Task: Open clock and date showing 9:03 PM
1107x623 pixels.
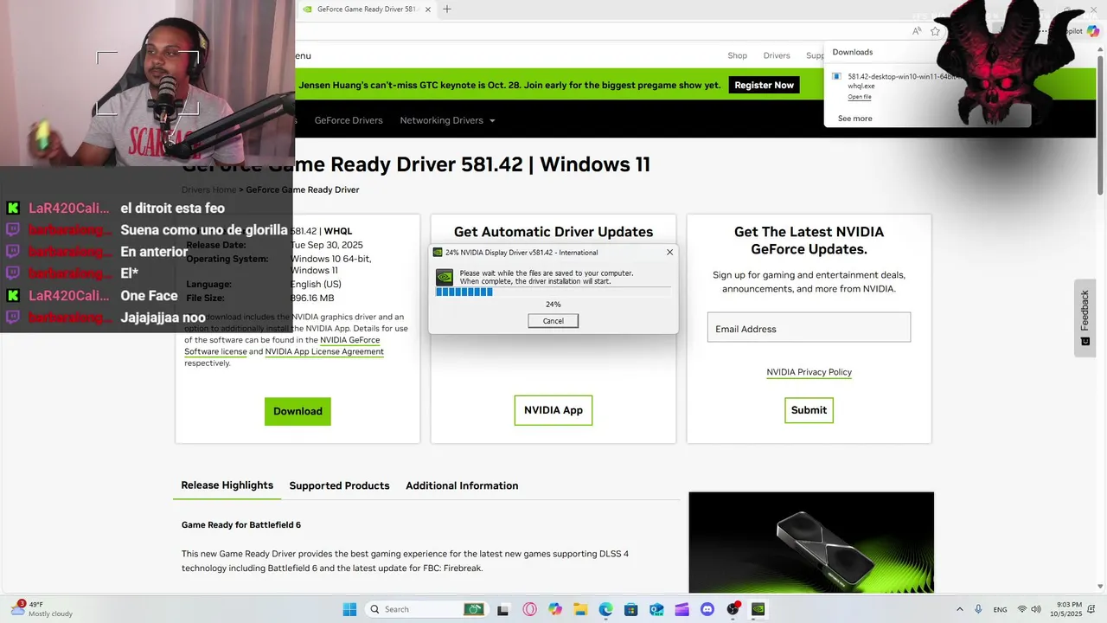Action: pyautogui.click(x=1066, y=609)
